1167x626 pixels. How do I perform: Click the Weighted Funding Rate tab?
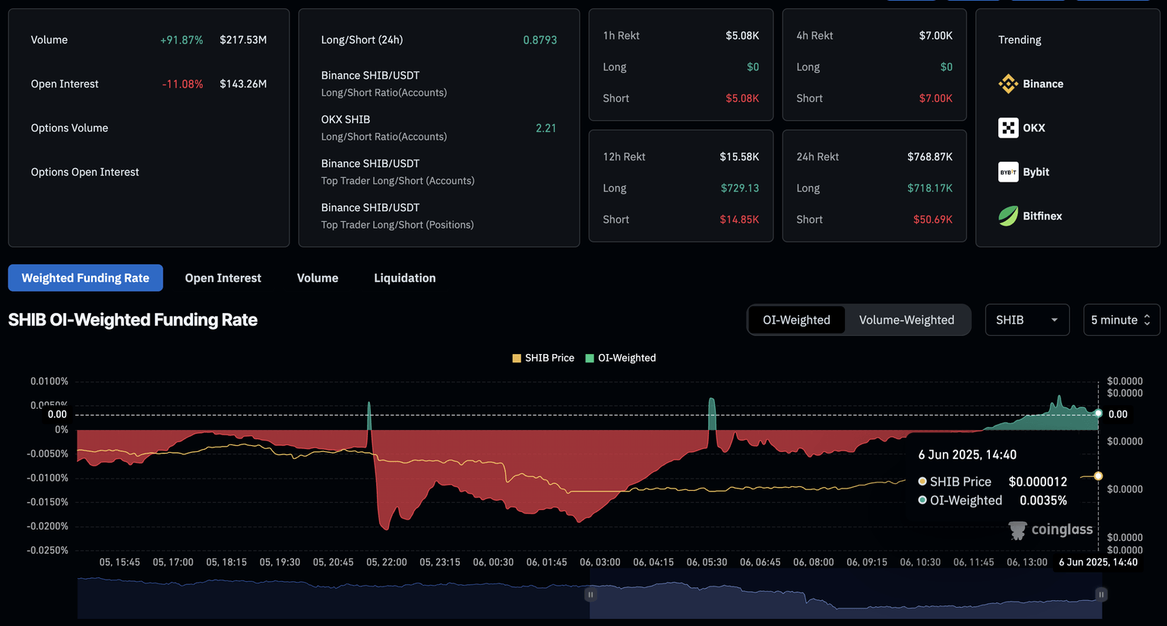85,278
